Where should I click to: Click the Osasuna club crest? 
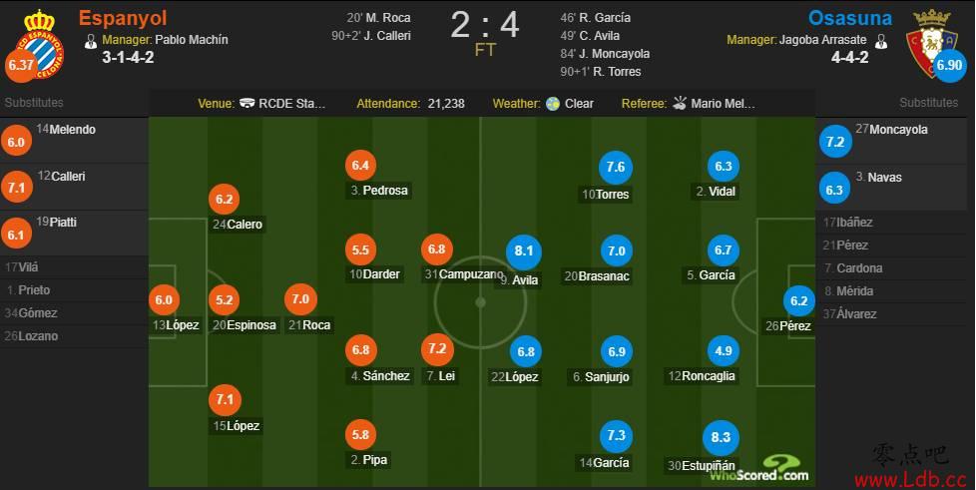click(x=931, y=41)
